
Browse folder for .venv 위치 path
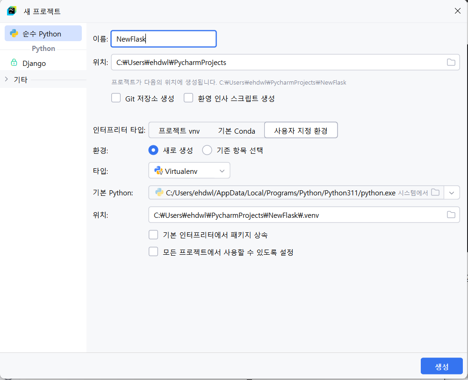pos(451,215)
